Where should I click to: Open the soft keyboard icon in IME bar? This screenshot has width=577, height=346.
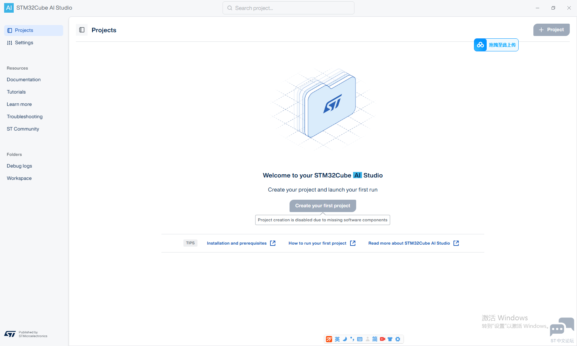(x=360, y=339)
